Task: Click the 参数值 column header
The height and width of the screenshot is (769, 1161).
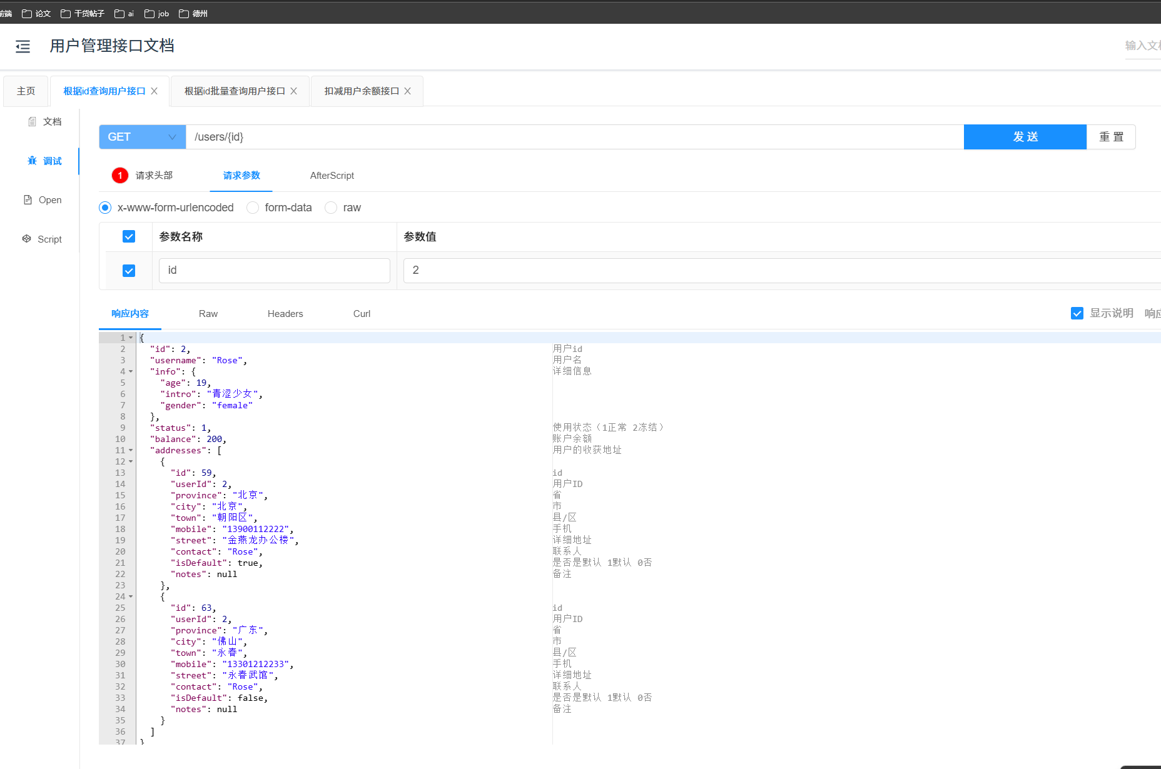Action: coord(420,237)
